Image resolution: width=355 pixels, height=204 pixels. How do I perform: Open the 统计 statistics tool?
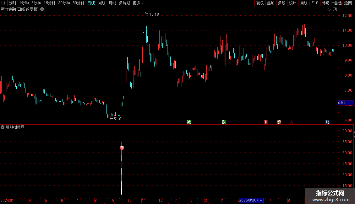(292, 3)
